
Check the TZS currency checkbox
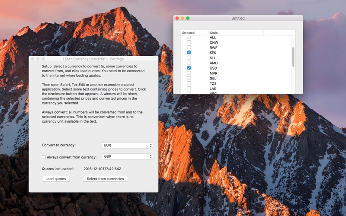click(189, 83)
